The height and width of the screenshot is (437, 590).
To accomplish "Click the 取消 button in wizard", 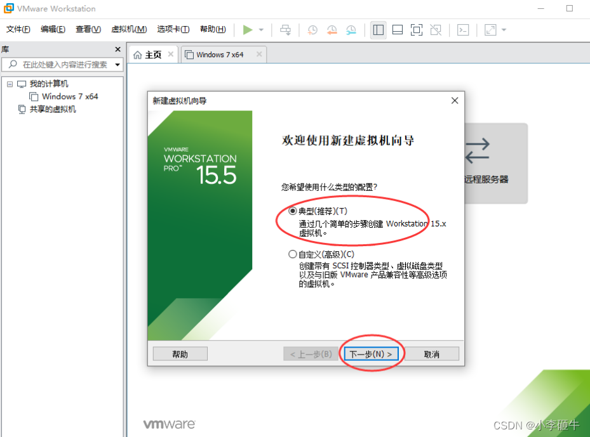I will tap(432, 354).
